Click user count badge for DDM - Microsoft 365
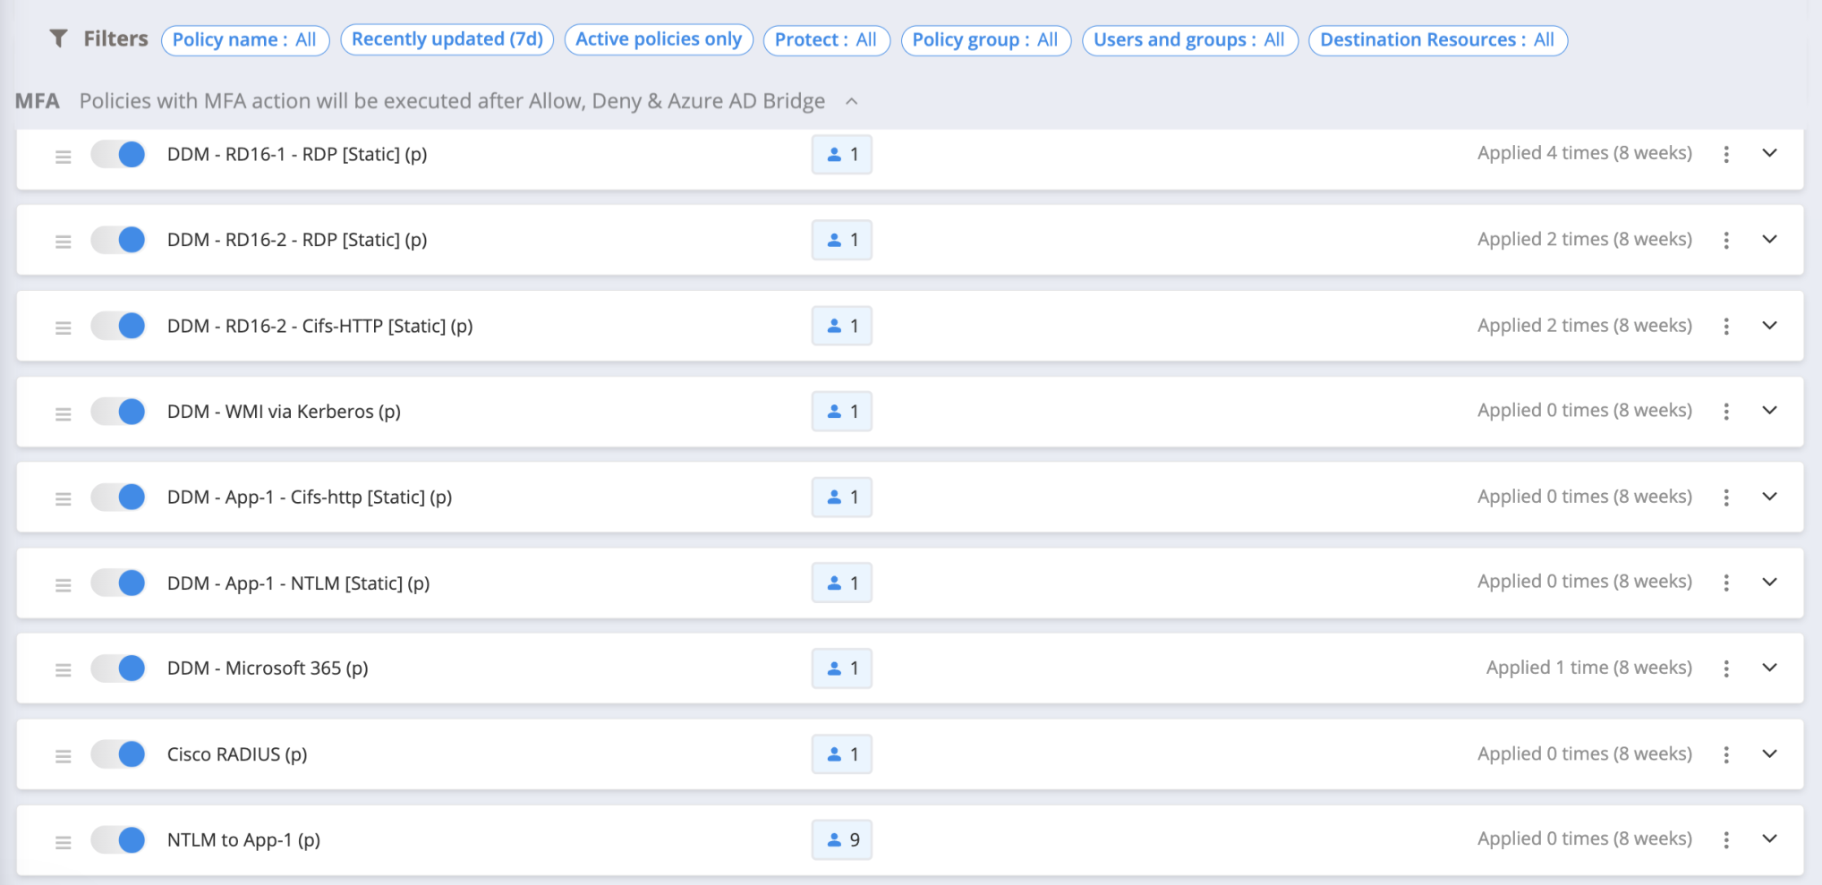 pos(841,668)
